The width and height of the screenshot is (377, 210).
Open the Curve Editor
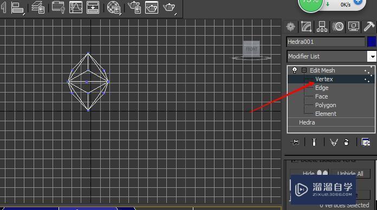coord(76,7)
